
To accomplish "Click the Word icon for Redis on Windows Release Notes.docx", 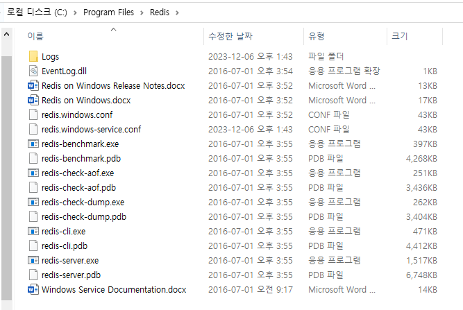I will pos(33,85).
